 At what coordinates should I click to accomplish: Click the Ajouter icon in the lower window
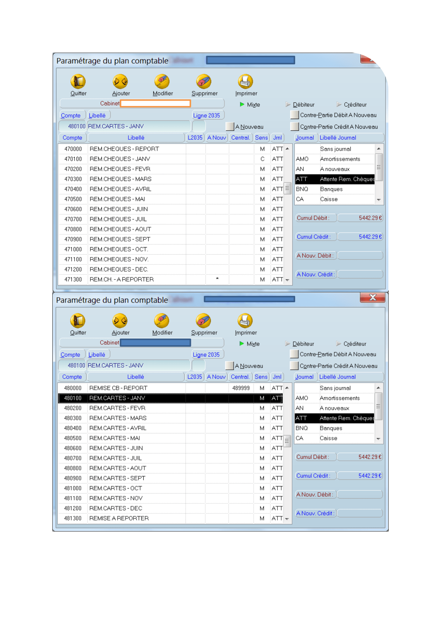point(120,321)
